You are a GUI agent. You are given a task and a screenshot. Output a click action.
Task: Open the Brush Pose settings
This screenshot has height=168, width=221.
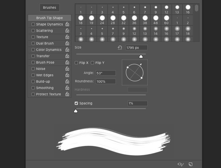tap(45, 62)
